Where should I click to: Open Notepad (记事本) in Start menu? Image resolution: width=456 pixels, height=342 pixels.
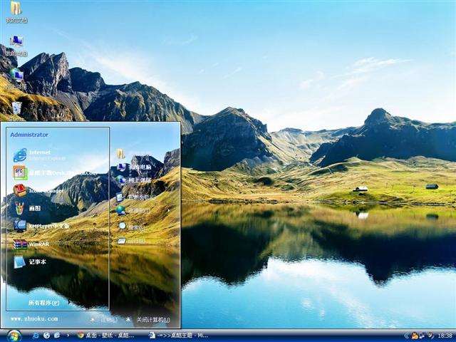tap(30, 261)
